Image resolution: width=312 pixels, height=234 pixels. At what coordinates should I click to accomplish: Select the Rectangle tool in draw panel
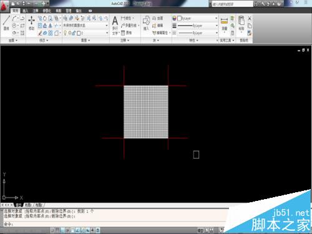coord(22,26)
